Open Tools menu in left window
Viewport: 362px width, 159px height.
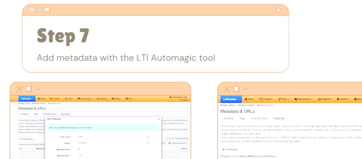[69, 98]
